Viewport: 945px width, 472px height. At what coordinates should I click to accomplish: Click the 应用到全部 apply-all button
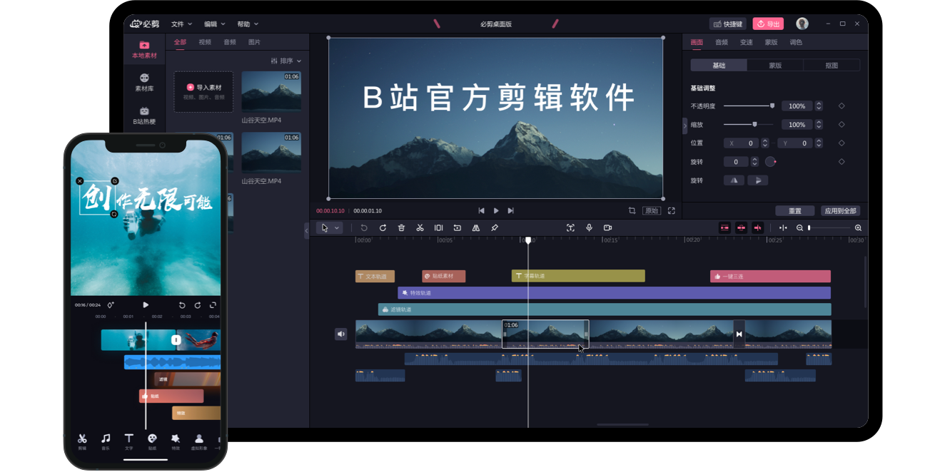coord(840,211)
